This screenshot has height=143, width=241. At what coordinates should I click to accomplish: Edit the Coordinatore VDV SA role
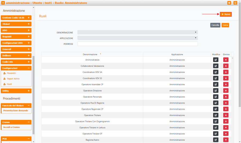pos(216,72)
